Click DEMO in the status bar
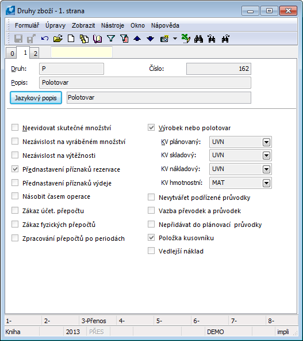This screenshot has width=303, height=341. [x=215, y=332]
